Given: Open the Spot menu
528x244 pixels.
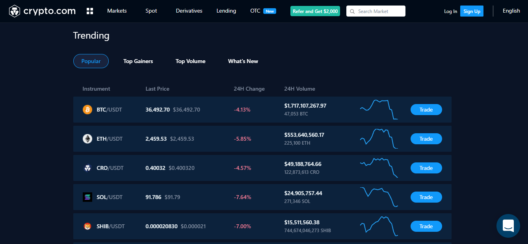Looking at the screenshot, I should 151,11.
